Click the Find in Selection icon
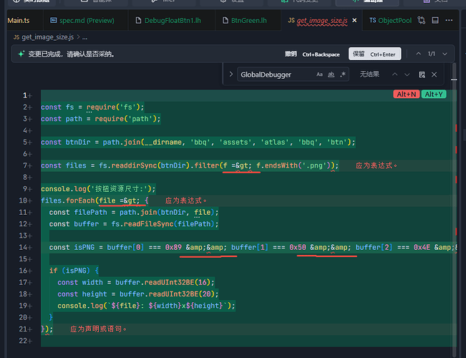This screenshot has width=466, height=358. [x=422, y=74]
